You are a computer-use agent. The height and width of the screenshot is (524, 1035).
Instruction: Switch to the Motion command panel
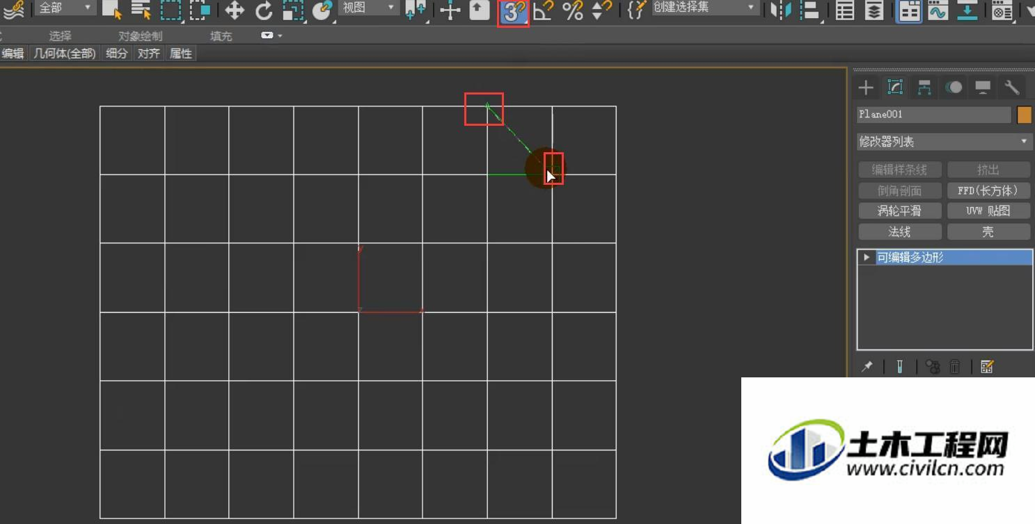click(954, 88)
